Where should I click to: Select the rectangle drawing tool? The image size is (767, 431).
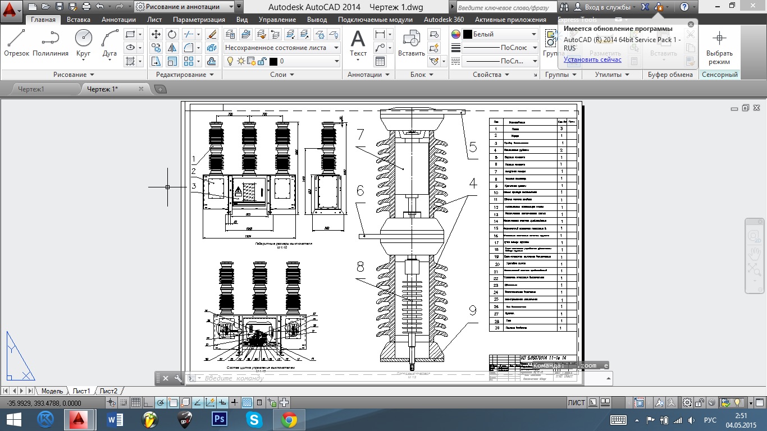[130, 34]
